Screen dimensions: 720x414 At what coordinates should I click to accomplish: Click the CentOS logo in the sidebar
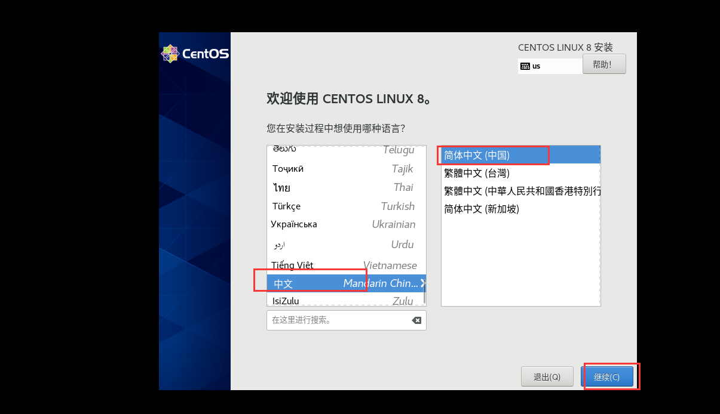point(195,54)
